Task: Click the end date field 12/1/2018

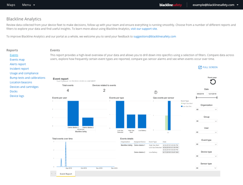Action: coord(212,94)
